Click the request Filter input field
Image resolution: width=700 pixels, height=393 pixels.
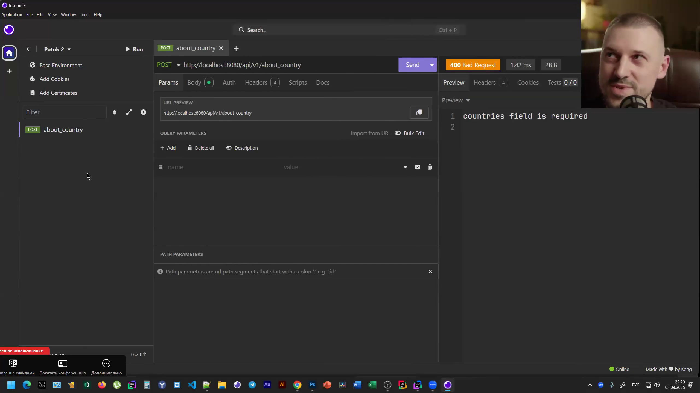[x=65, y=112]
